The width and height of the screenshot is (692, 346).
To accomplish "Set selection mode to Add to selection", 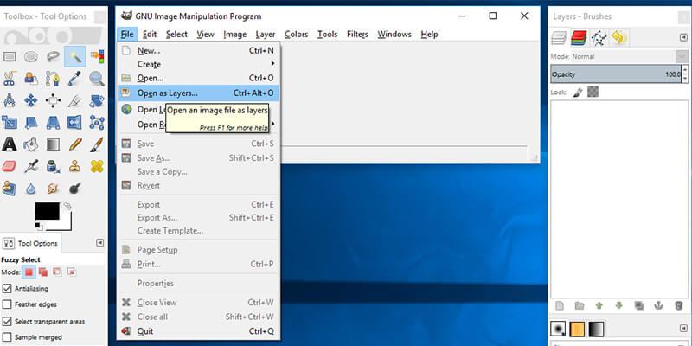I will [x=42, y=272].
